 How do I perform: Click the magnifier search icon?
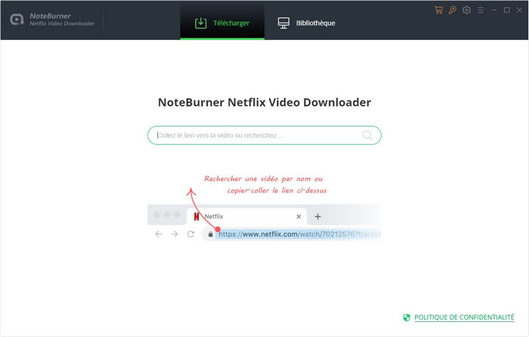pyautogui.click(x=367, y=135)
